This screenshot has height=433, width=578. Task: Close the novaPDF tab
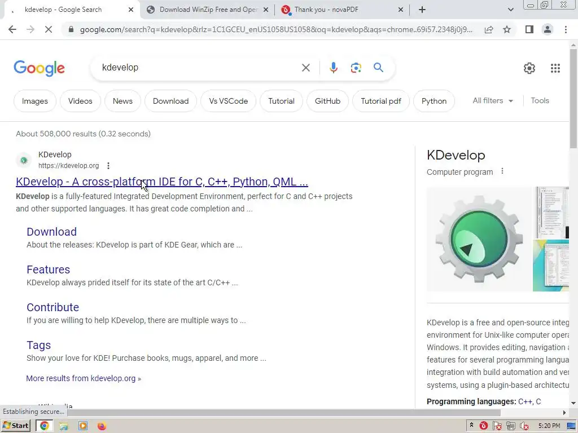coord(401,10)
